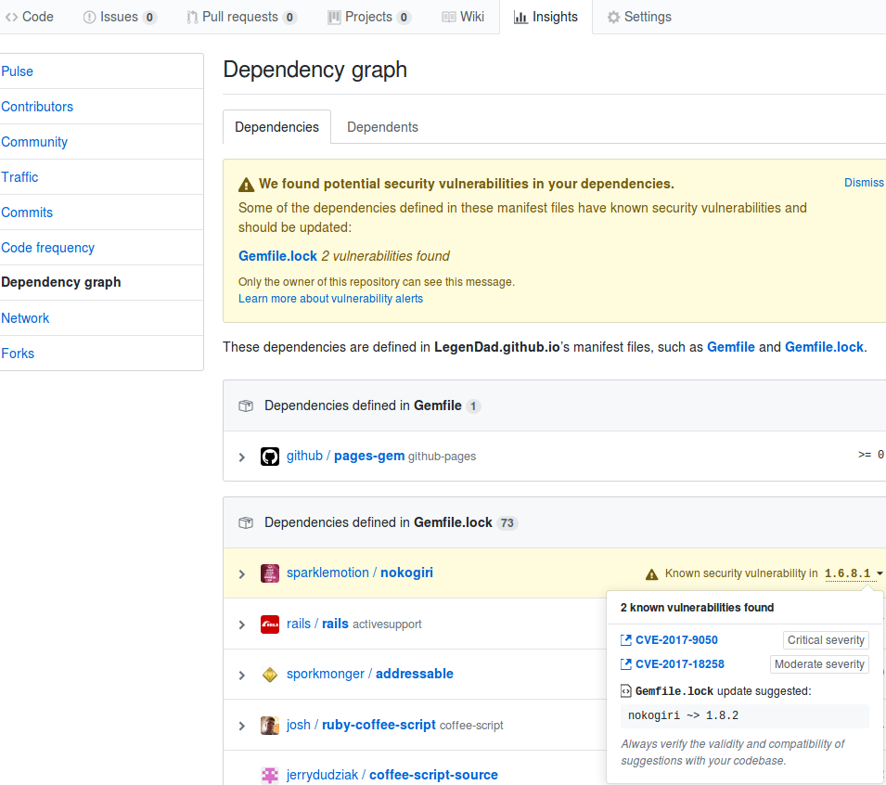
Task: Click the Critical severity label
Action: [x=826, y=639]
